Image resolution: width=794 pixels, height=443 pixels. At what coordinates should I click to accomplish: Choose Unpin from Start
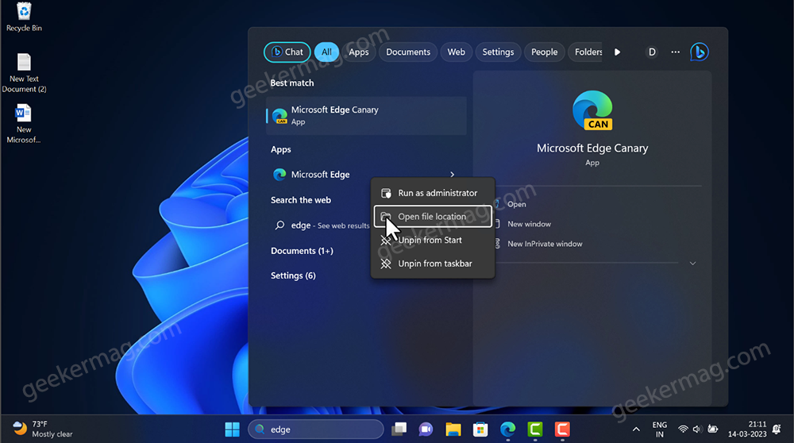433,240
